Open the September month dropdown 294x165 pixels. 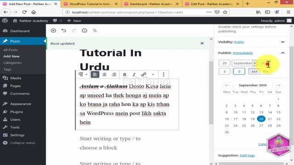(x=244, y=63)
